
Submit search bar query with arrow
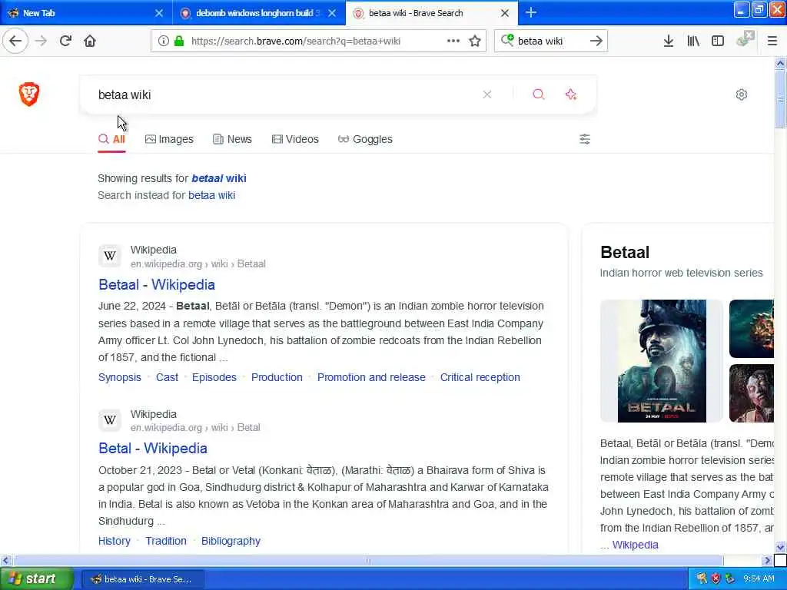(596, 41)
